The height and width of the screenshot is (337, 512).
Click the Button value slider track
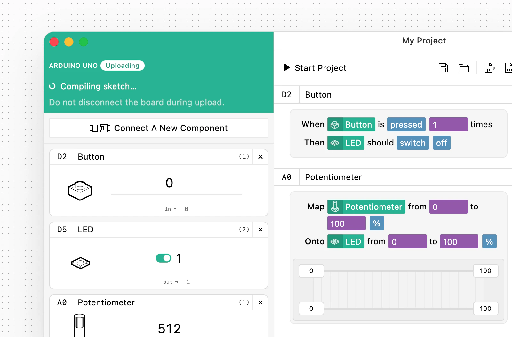point(177,194)
